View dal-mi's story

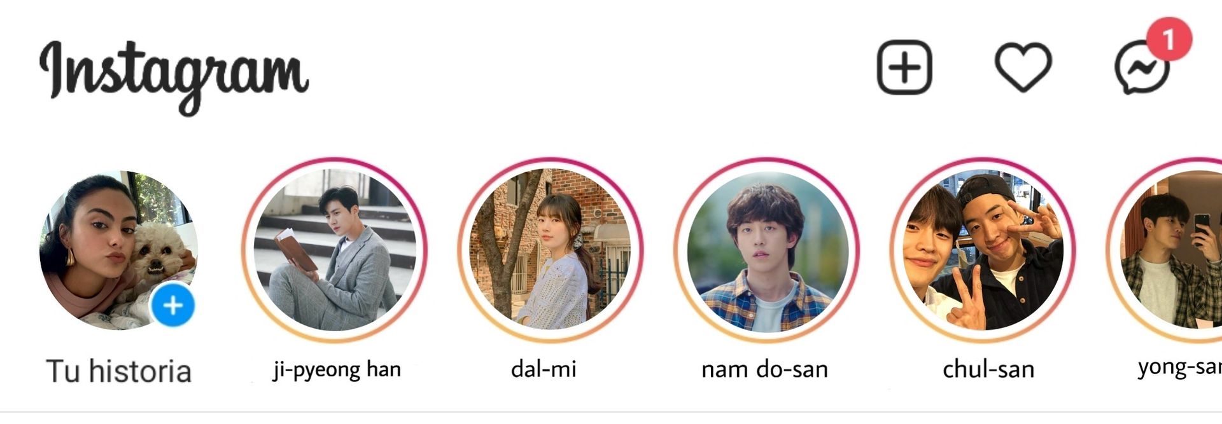point(550,250)
